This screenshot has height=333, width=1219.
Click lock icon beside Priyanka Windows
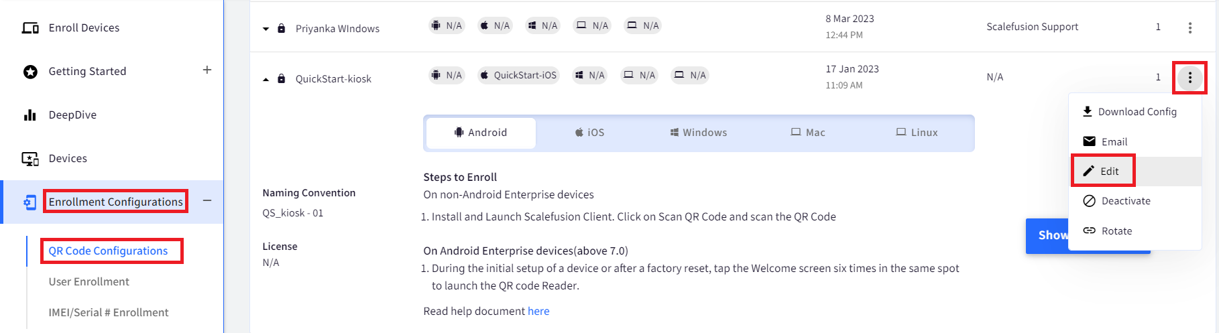(x=282, y=28)
